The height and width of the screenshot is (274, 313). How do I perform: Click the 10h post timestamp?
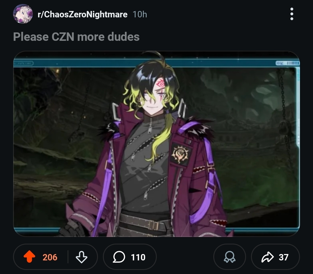pos(140,14)
